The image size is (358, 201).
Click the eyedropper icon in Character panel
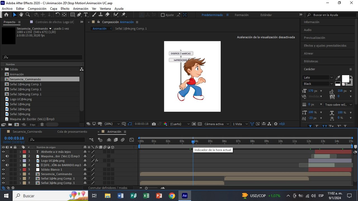338,78
